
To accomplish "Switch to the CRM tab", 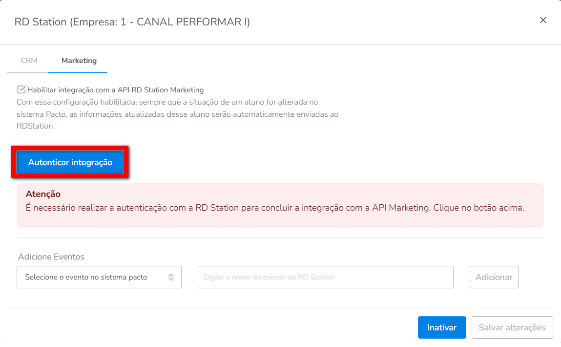I will pos(29,61).
